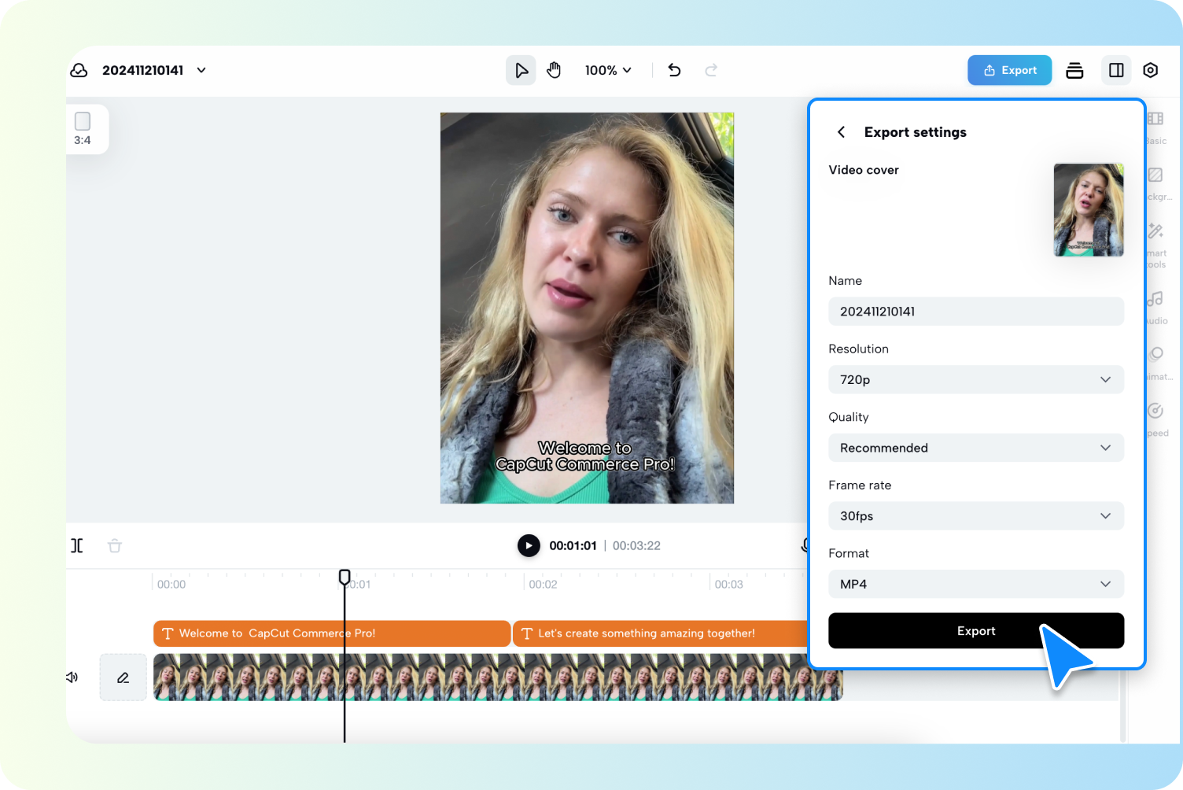Viewport: 1183px width, 790px height.
Task: Activate the hand pan tool
Action: click(x=554, y=70)
